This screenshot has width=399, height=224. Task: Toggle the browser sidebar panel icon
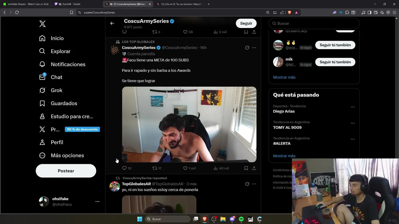pyautogui.click(x=369, y=12)
